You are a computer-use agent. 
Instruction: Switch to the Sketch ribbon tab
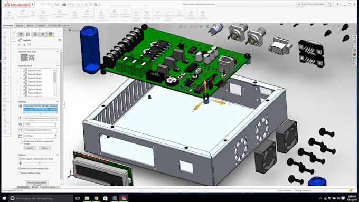[30, 26]
